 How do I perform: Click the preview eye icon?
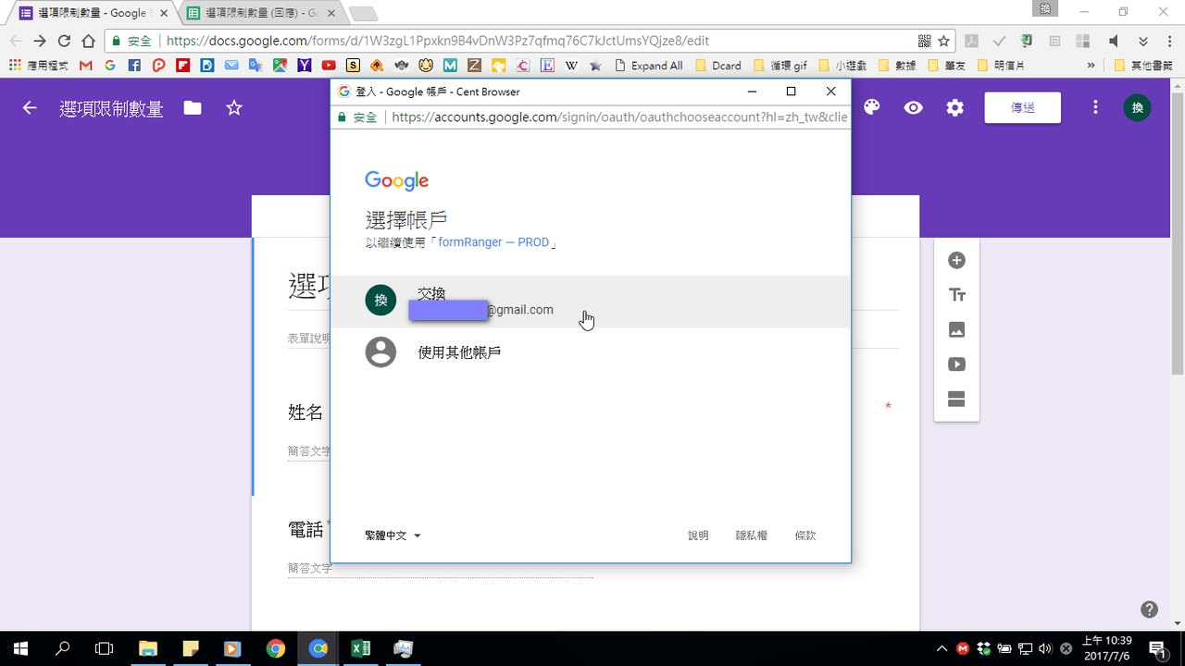pos(914,107)
